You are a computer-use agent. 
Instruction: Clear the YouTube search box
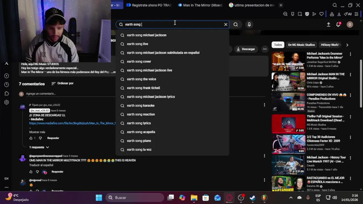point(226,24)
